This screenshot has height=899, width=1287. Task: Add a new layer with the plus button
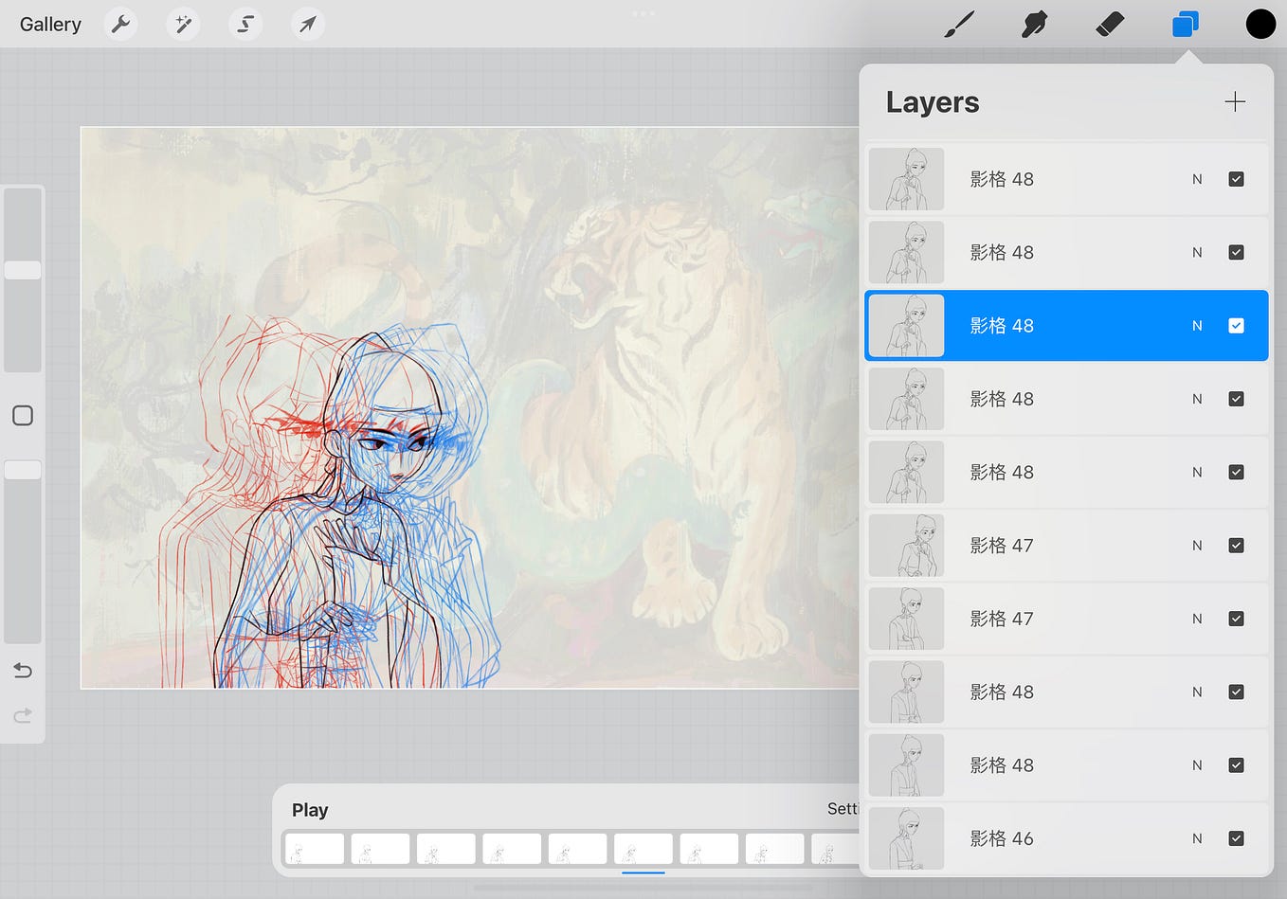tap(1235, 101)
